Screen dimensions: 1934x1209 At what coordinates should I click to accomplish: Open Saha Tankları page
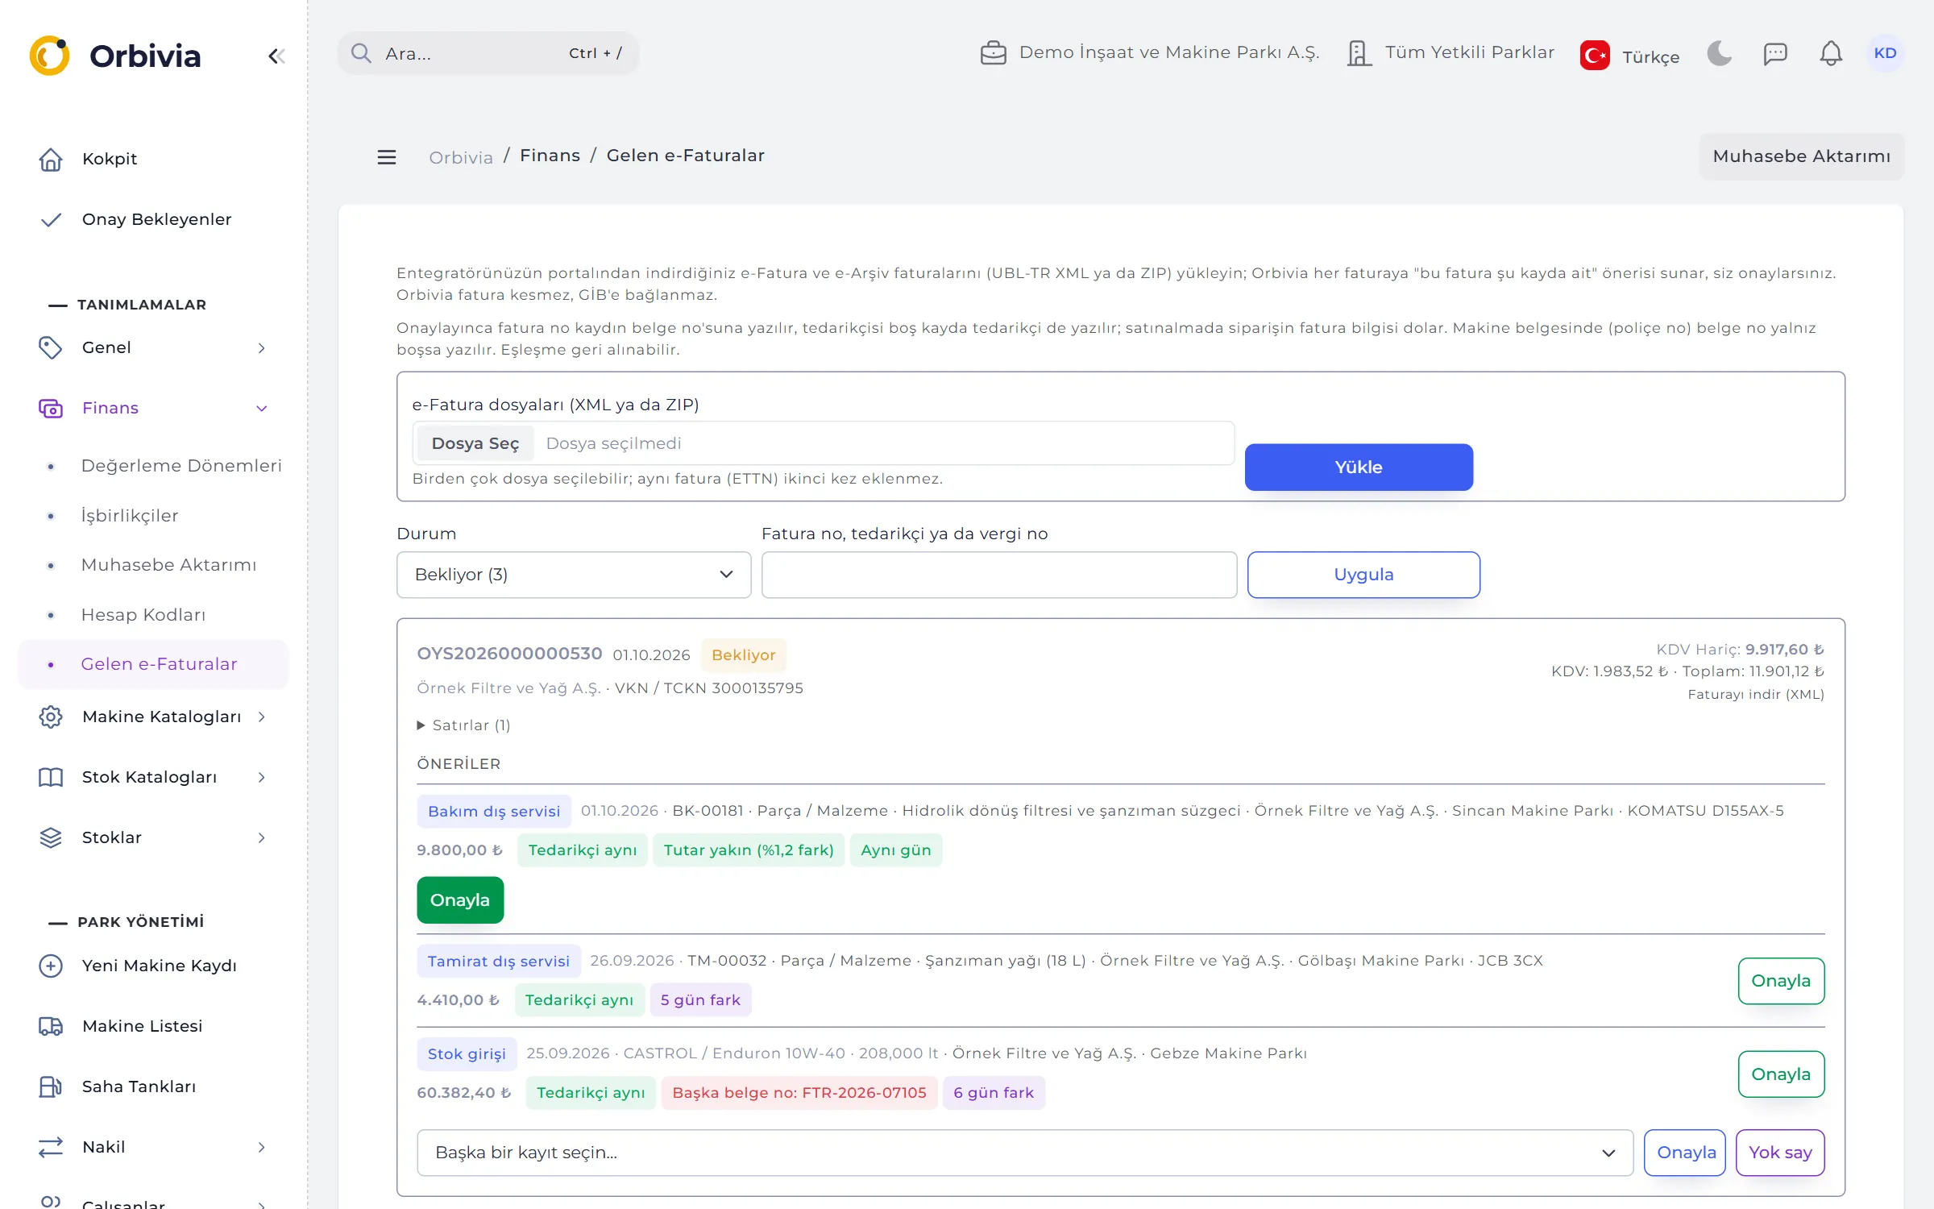[x=153, y=1086]
